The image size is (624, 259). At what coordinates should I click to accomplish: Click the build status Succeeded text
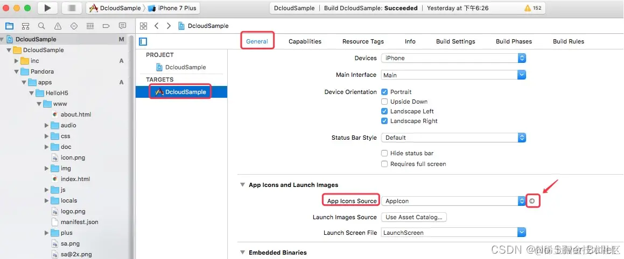[x=401, y=8]
